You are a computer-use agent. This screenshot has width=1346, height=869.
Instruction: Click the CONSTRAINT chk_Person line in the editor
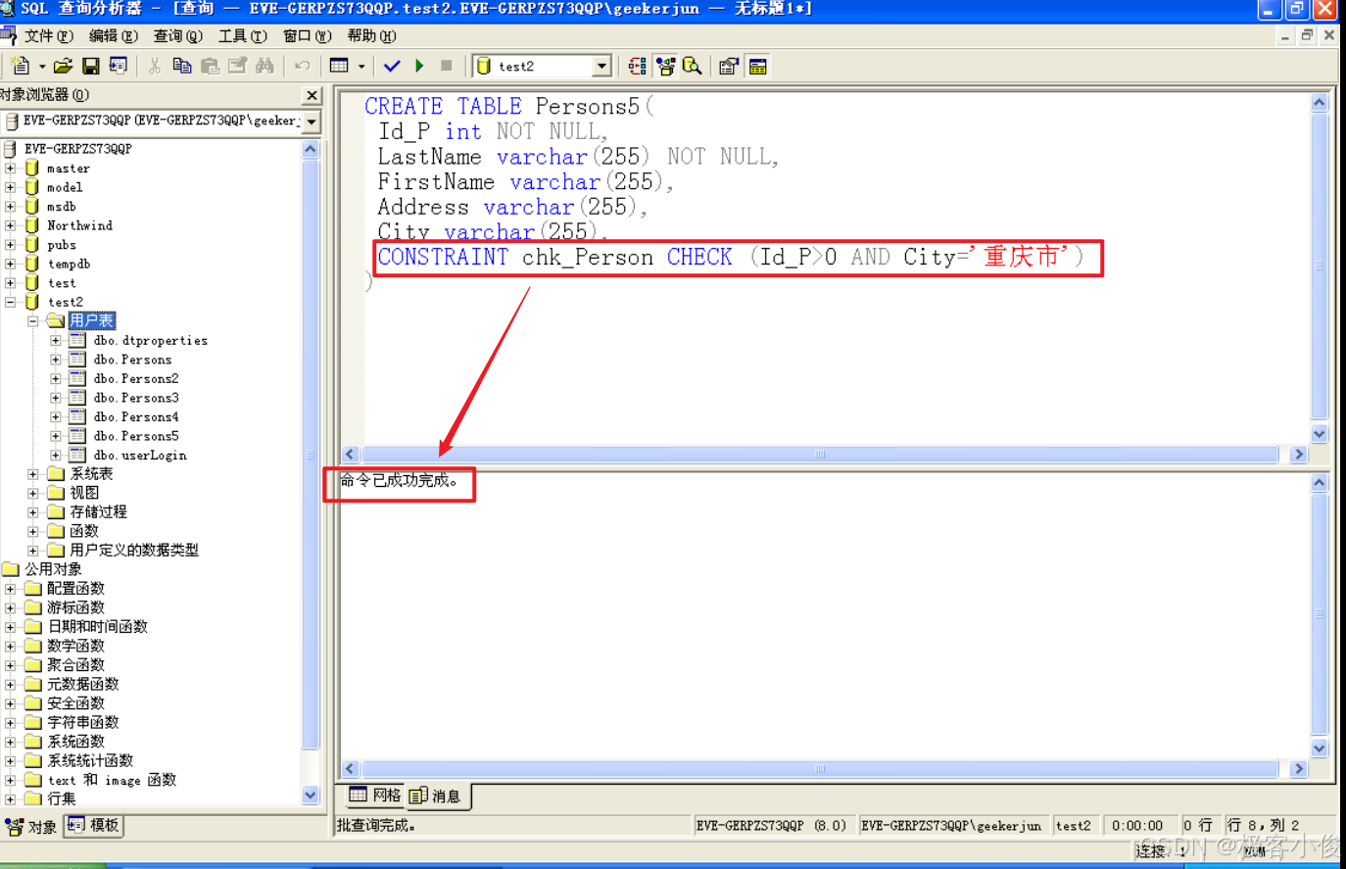pyautogui.click(x=731, y=258)
